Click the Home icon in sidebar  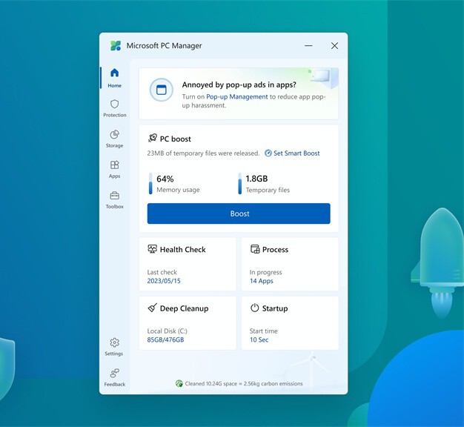coord(114,73)
